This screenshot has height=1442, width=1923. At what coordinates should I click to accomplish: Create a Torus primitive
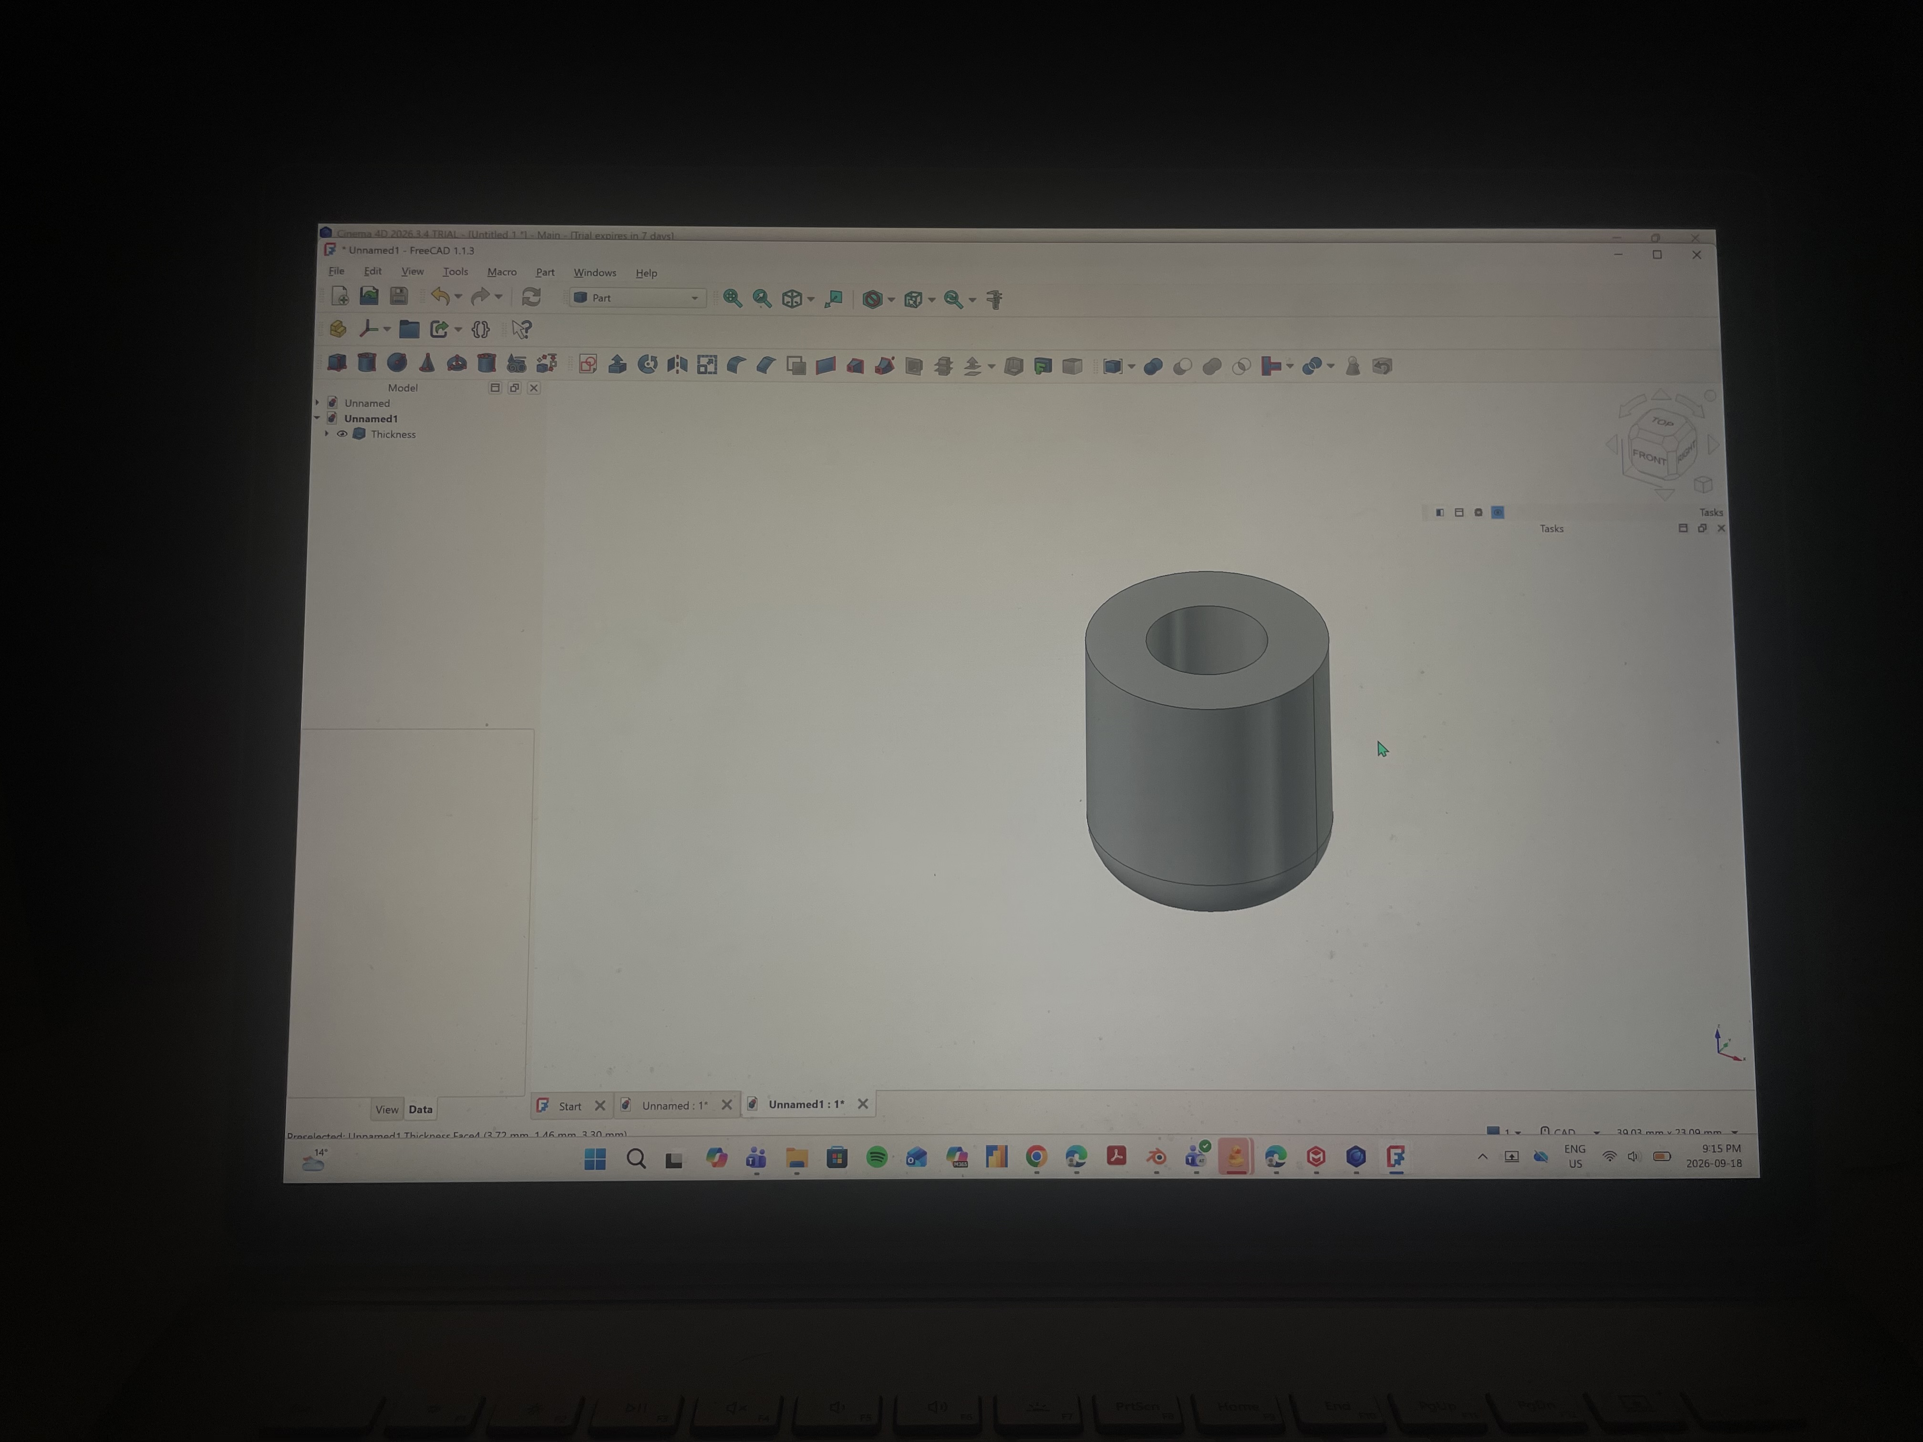coord(456,363)
